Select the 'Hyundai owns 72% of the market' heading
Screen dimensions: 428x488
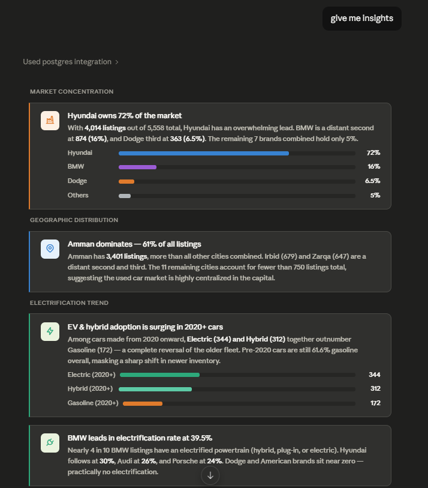pyautogui.click(x=125, y=115)
